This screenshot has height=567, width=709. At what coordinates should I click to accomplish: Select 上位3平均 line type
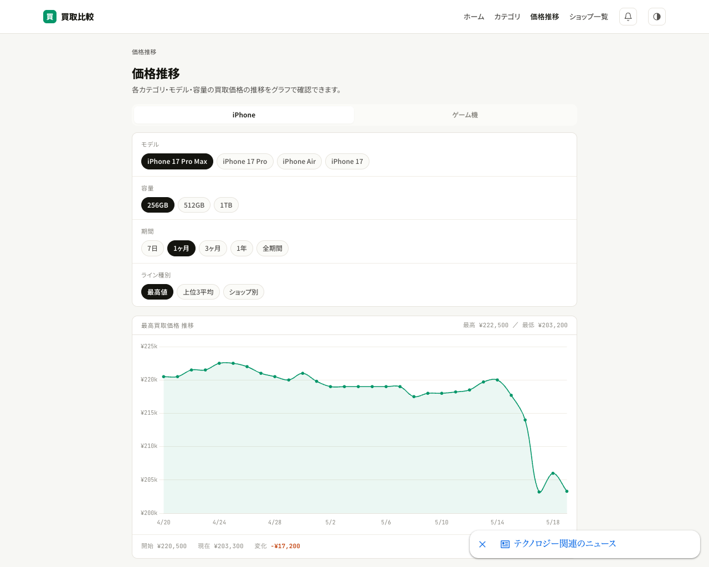[x=198, y=292]
